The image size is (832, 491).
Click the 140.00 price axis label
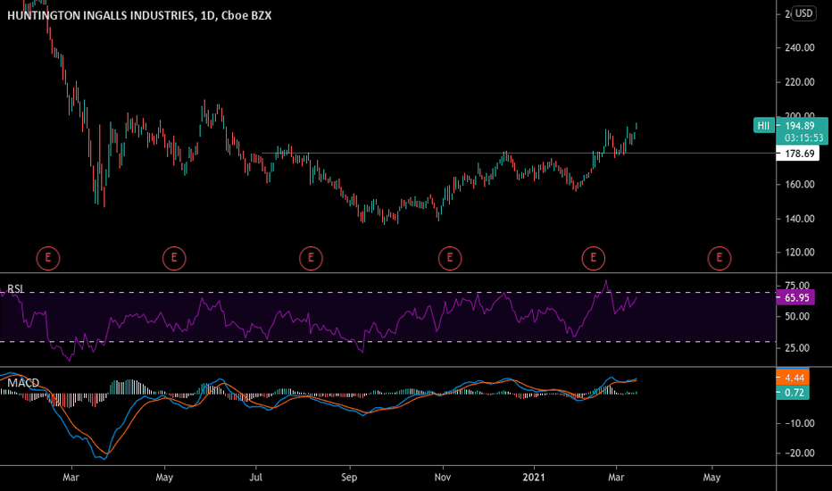[x=800, y=218]
